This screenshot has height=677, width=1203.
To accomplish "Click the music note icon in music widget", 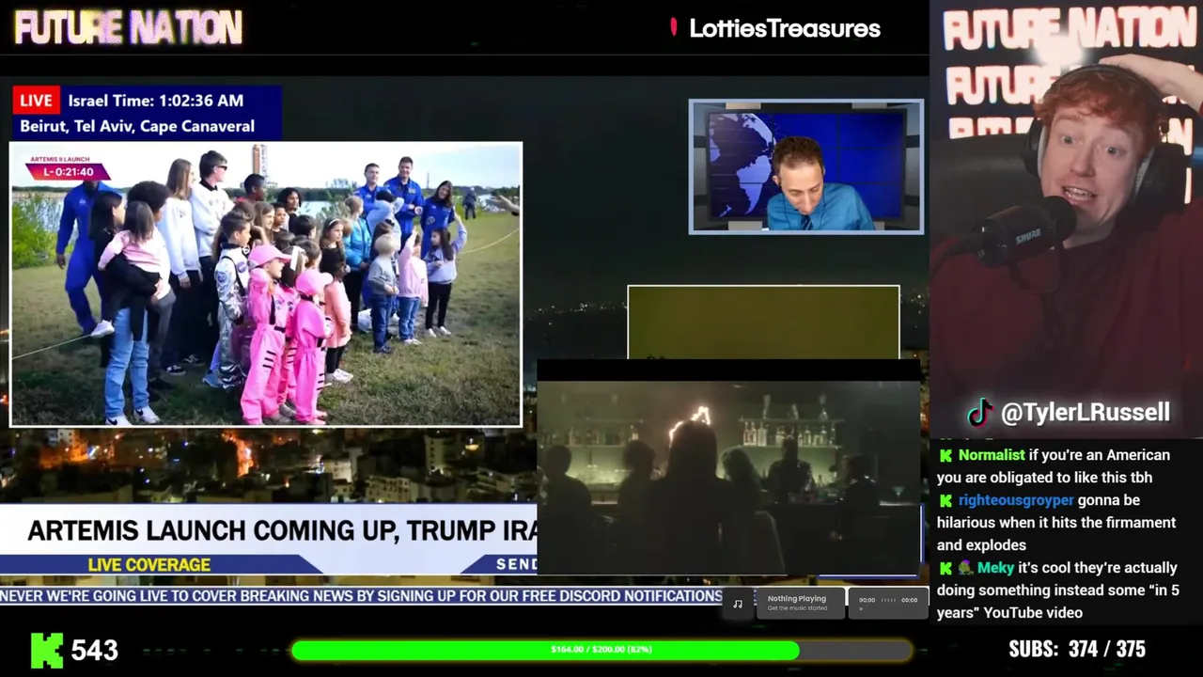I will point(738,604).
